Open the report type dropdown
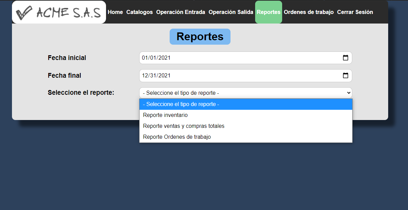Screen dimensions: 408x210 tap(245, 93)
